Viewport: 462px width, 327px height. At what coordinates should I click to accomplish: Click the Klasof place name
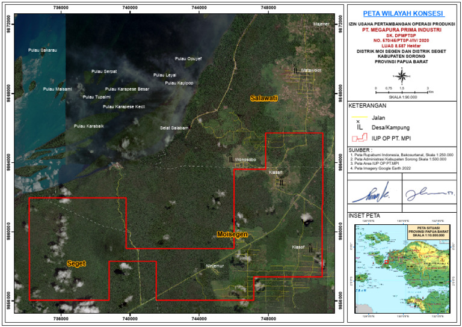pos(298,247)
